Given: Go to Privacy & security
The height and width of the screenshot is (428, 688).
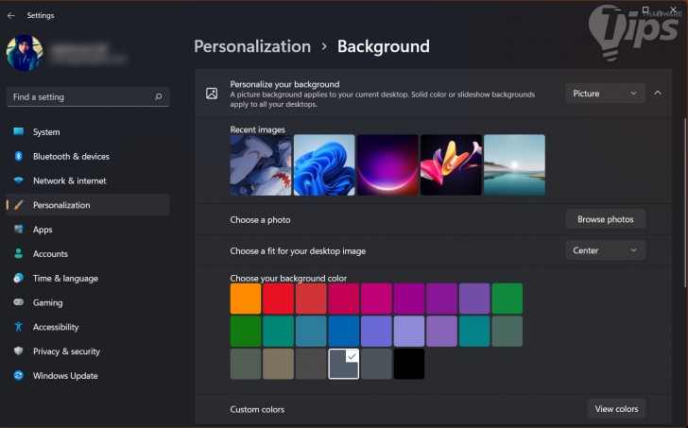Looking at the screenshot, I should click(88, 351).
